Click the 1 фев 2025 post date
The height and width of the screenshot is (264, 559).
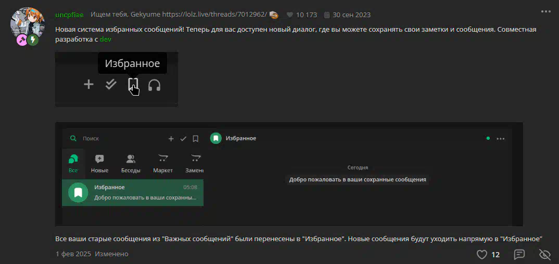coord(73,254)
